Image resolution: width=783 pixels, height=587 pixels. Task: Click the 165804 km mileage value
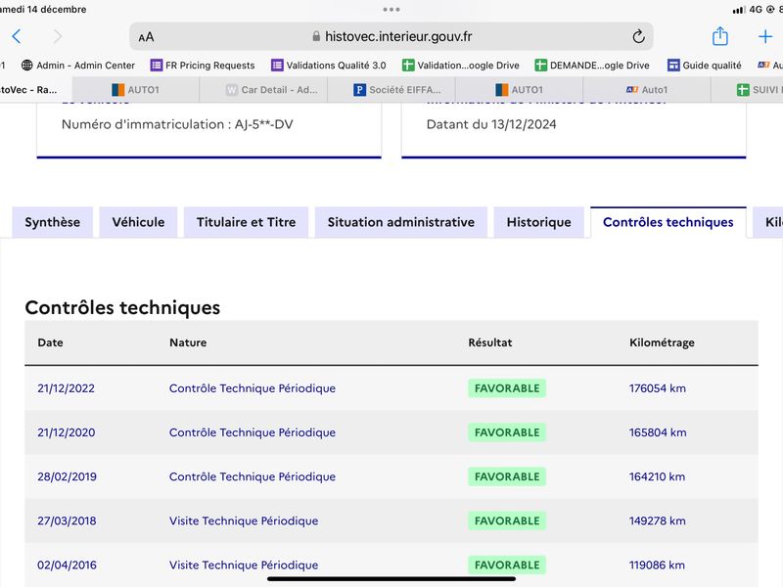658,432
